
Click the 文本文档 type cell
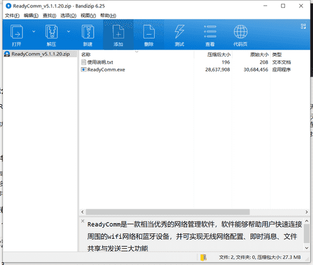[x=281, y=62]
